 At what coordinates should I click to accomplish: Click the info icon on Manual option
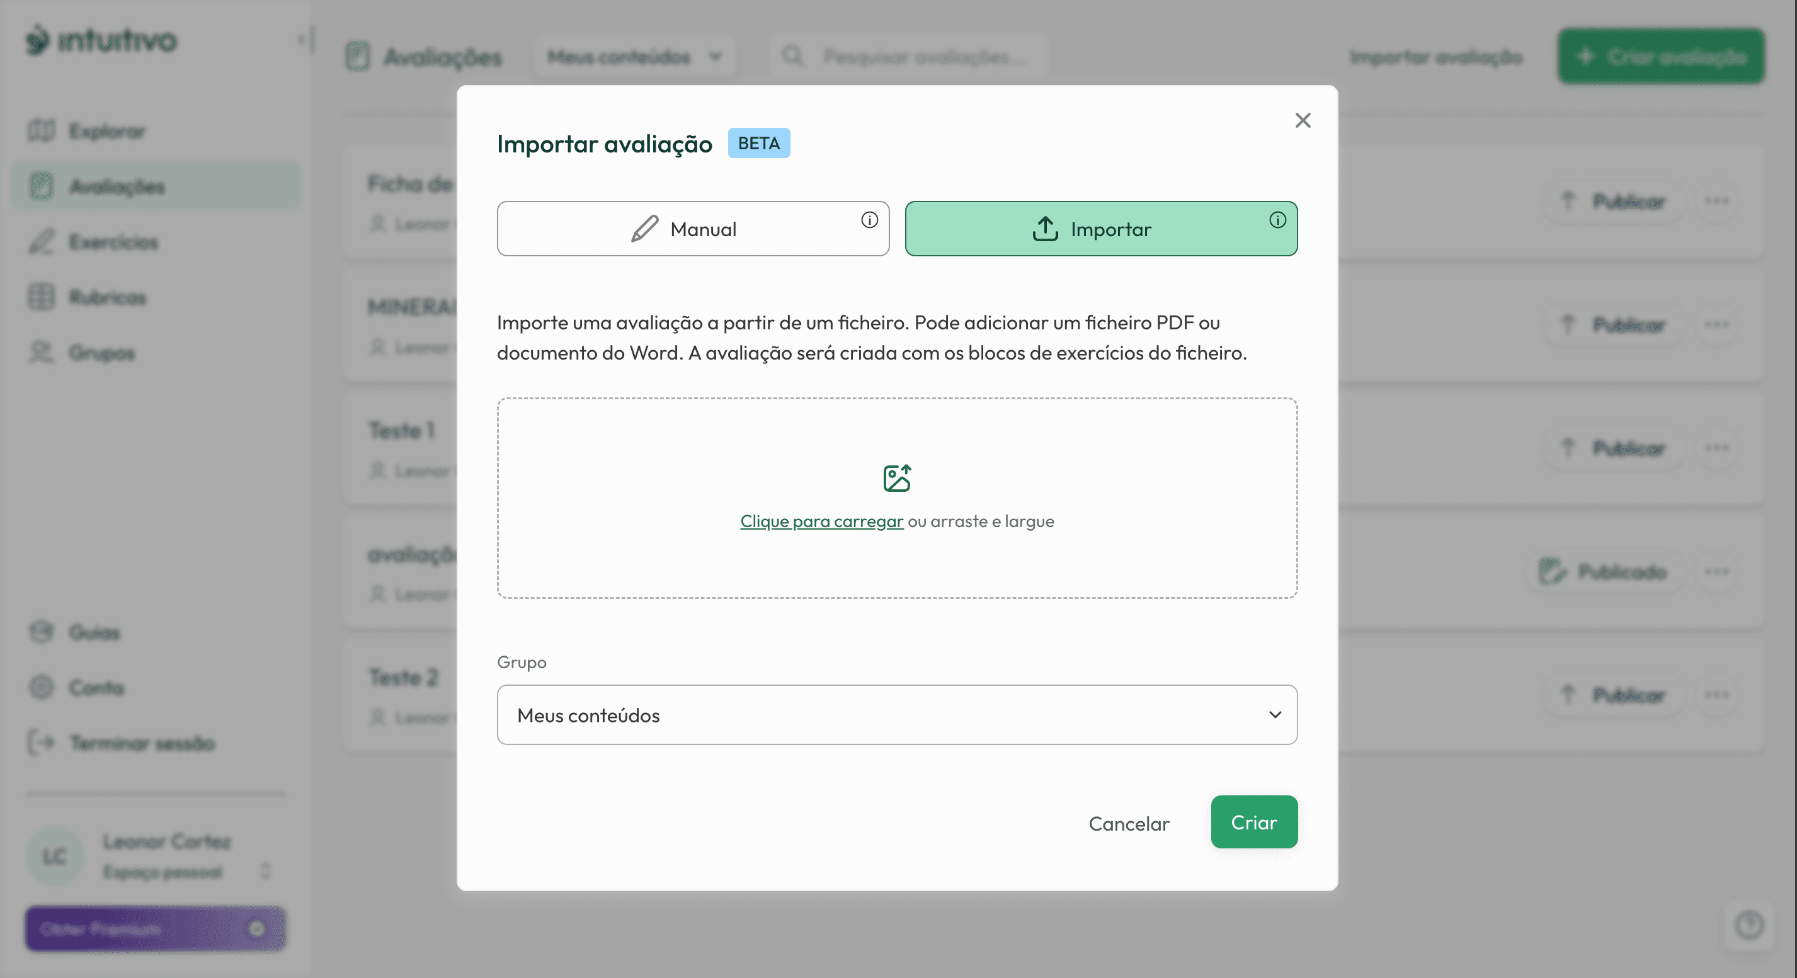coord(869,220)
